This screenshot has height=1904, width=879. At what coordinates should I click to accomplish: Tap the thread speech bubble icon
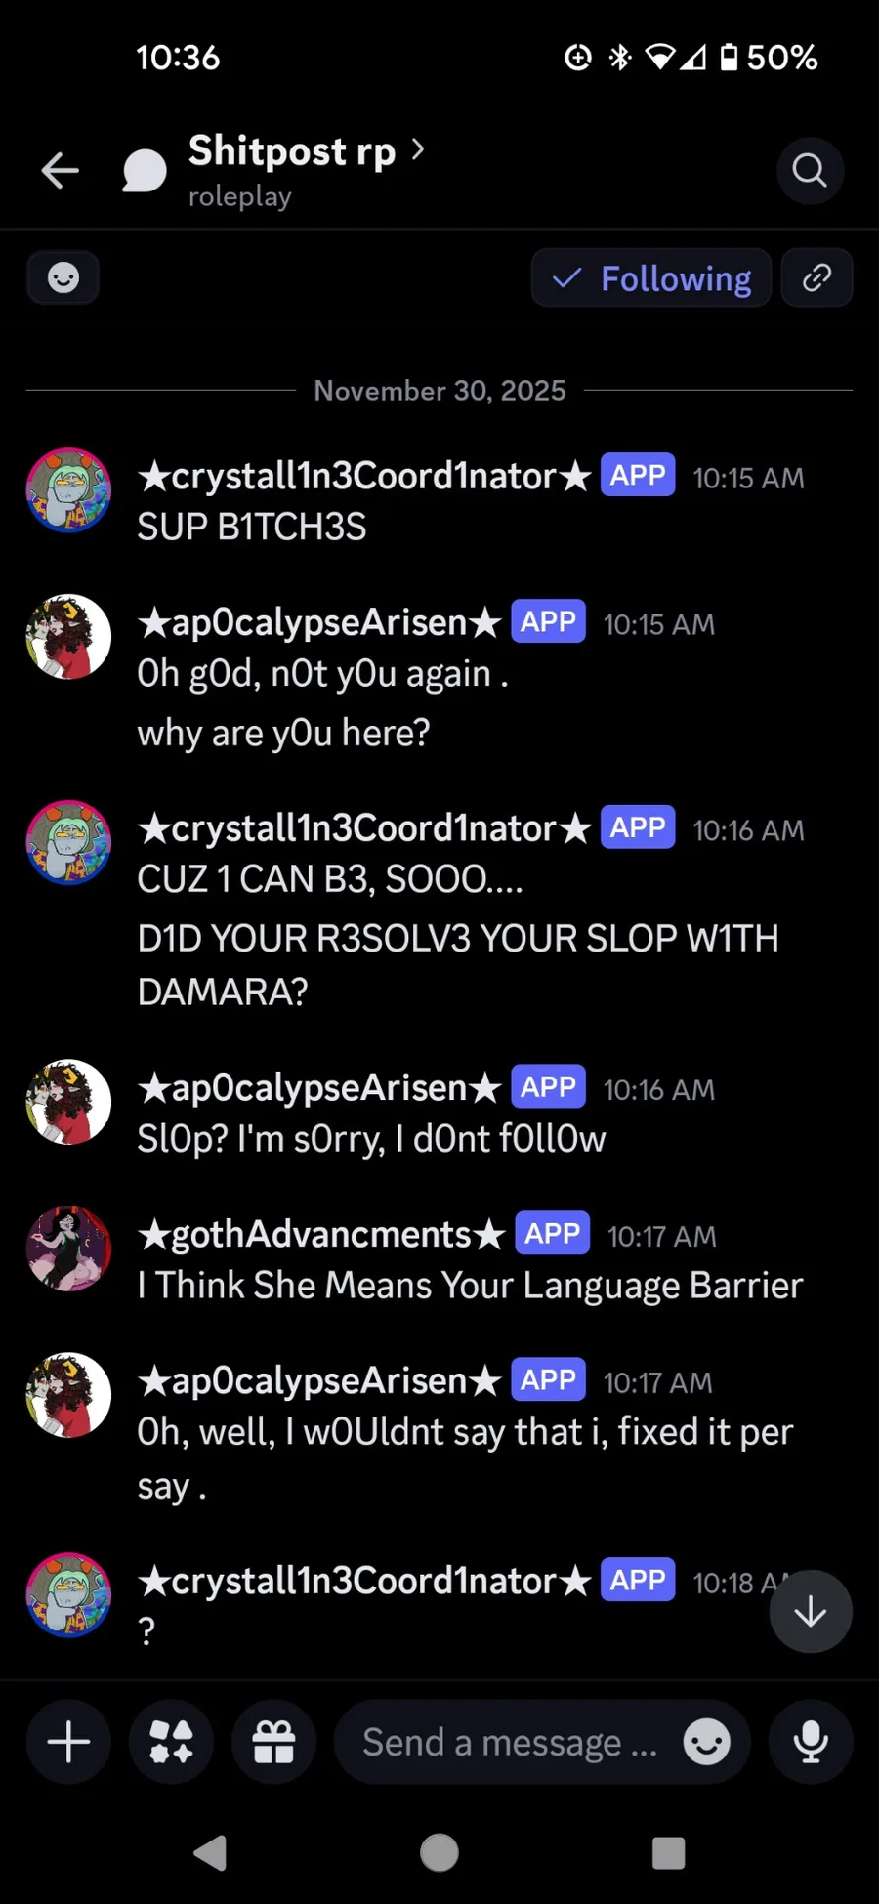point(144,171)
